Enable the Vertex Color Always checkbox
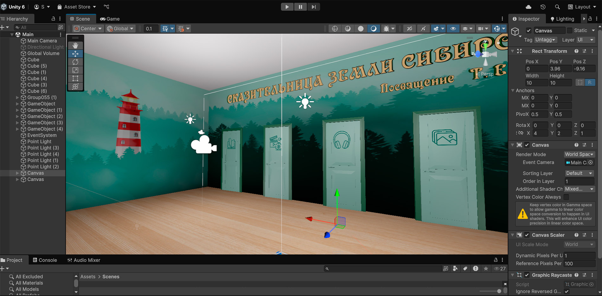The height and width of the screenshot is (296, 602). [566, 197]
